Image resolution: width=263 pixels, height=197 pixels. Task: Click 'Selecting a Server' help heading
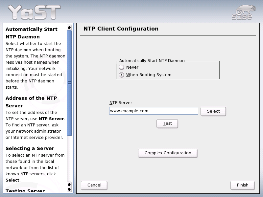(x=30, y=148)
